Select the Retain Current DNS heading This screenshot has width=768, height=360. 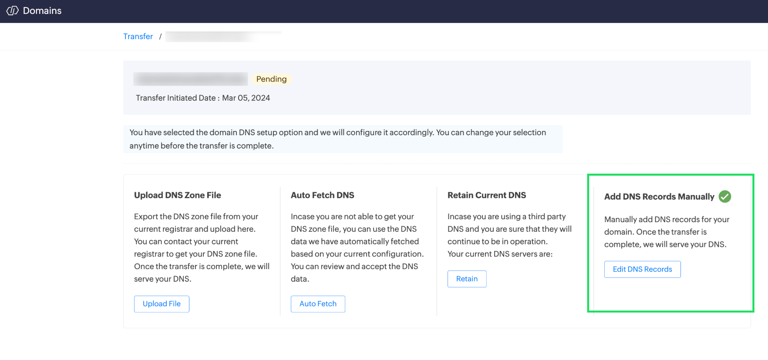pos(487,195)
